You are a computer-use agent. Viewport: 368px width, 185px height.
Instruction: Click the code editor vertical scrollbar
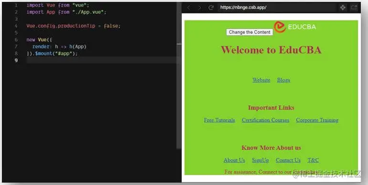click(179, 75)
